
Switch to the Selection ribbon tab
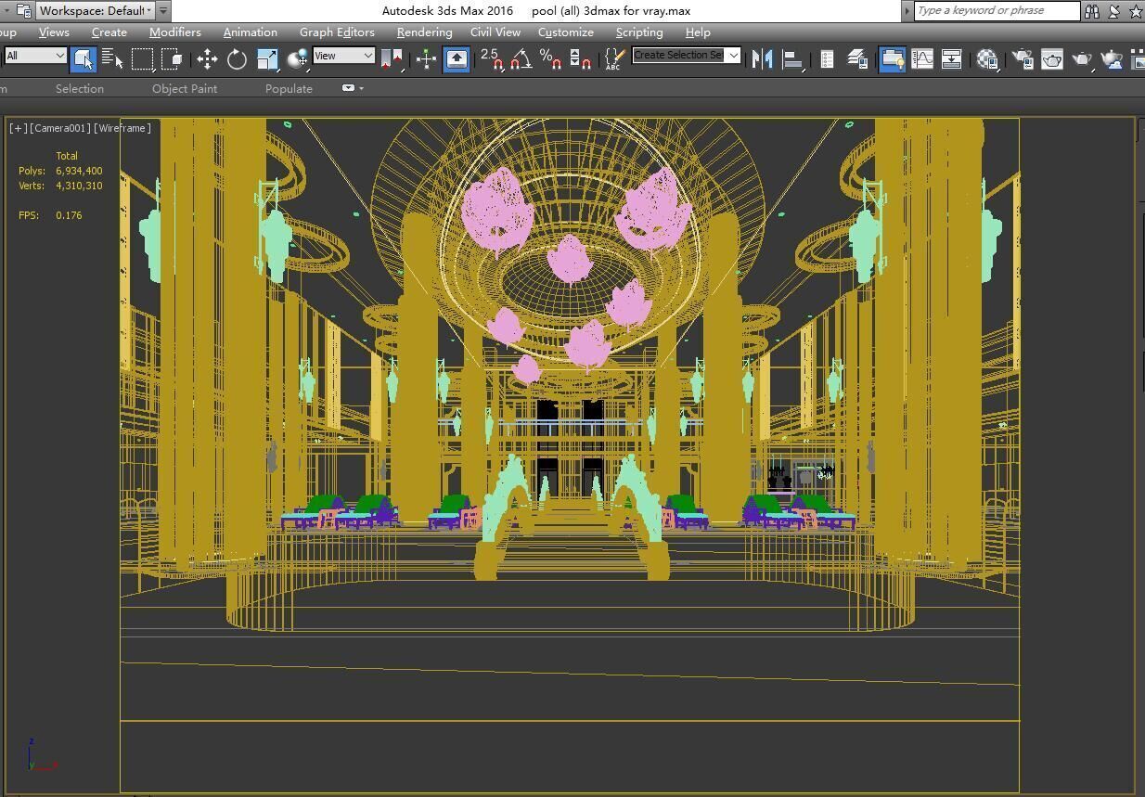tap(80, 89)
